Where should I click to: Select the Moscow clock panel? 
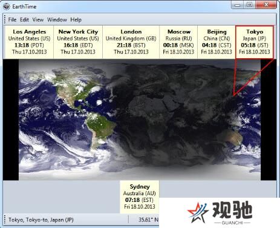click(x=178, y=42)
